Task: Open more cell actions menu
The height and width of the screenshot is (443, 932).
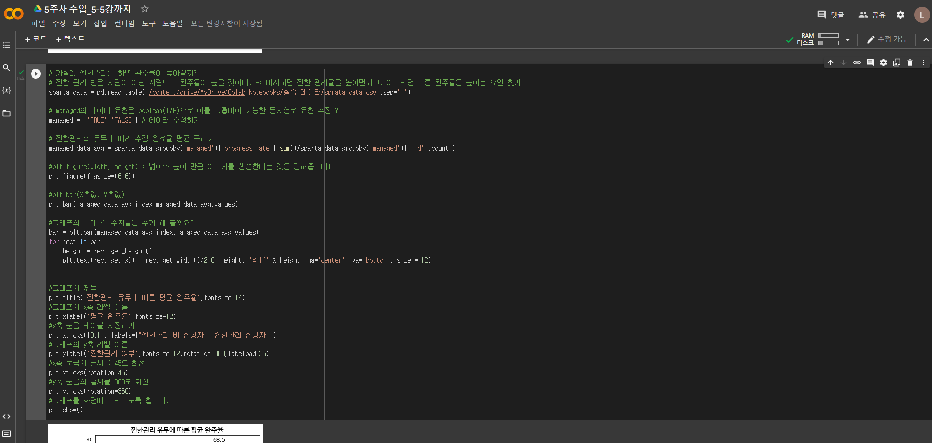Action: pos(923,63)
